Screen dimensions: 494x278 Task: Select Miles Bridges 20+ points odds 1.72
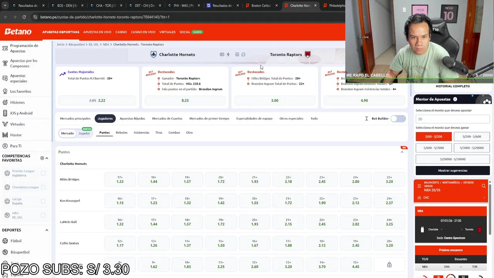(x=221, y=180)
